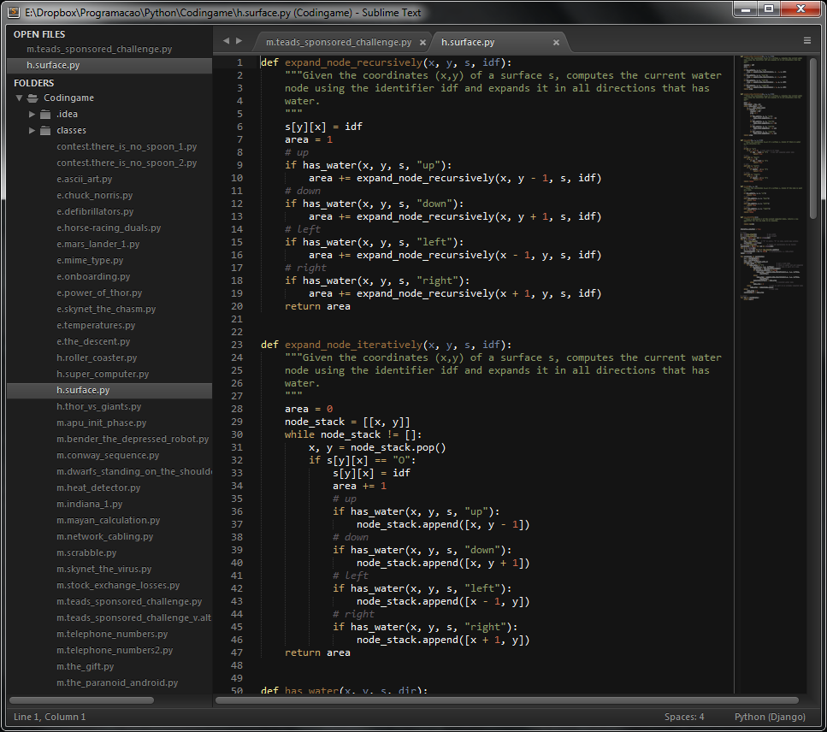Select the h.surface.py tab
Screen dimensions: 827x732
tap(468, 42)
